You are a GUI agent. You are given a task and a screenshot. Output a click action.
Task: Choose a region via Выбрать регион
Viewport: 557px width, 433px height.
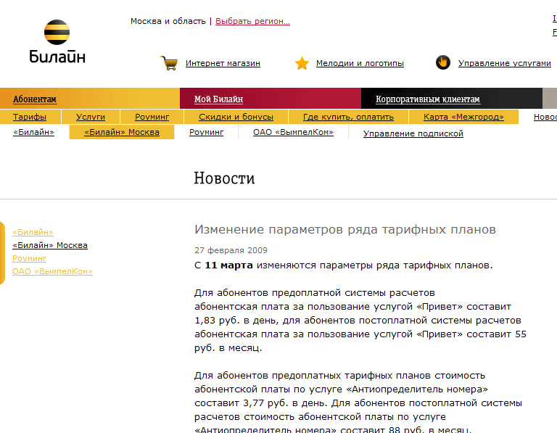[x=252, y=21]
